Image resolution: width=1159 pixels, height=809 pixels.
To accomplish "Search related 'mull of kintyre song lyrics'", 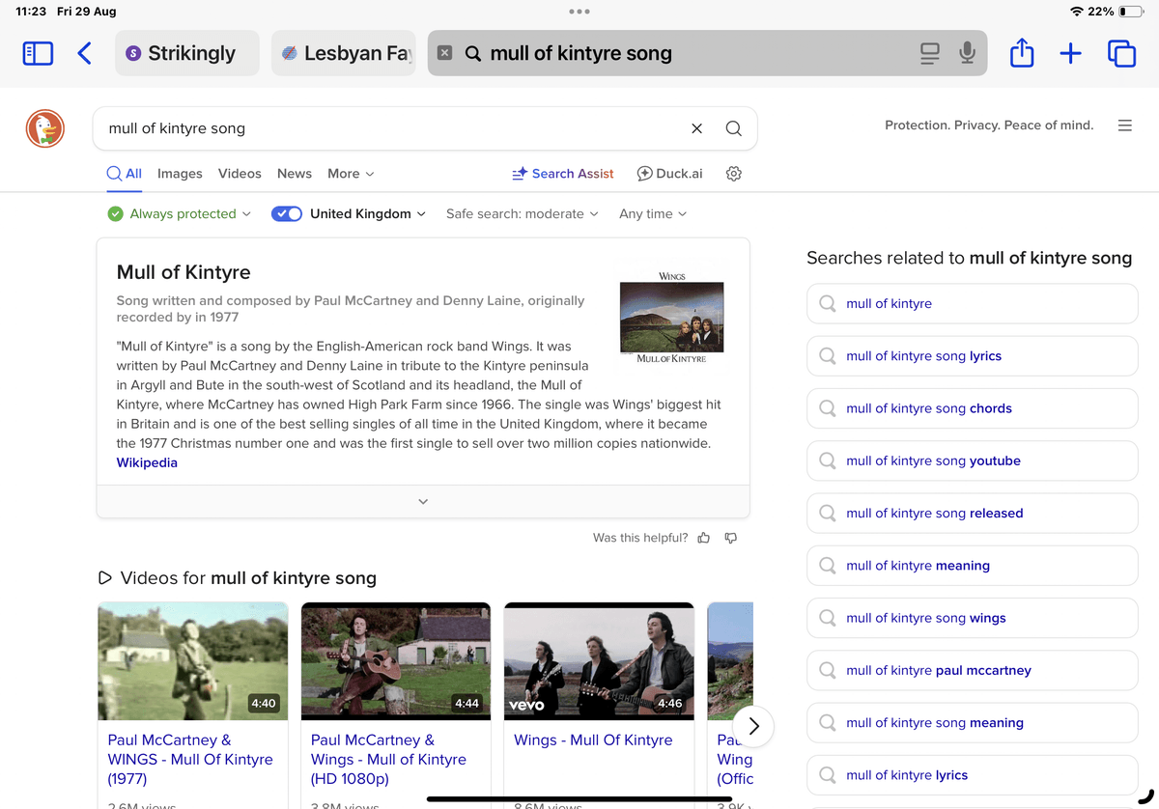I will [x=973, y=356].
